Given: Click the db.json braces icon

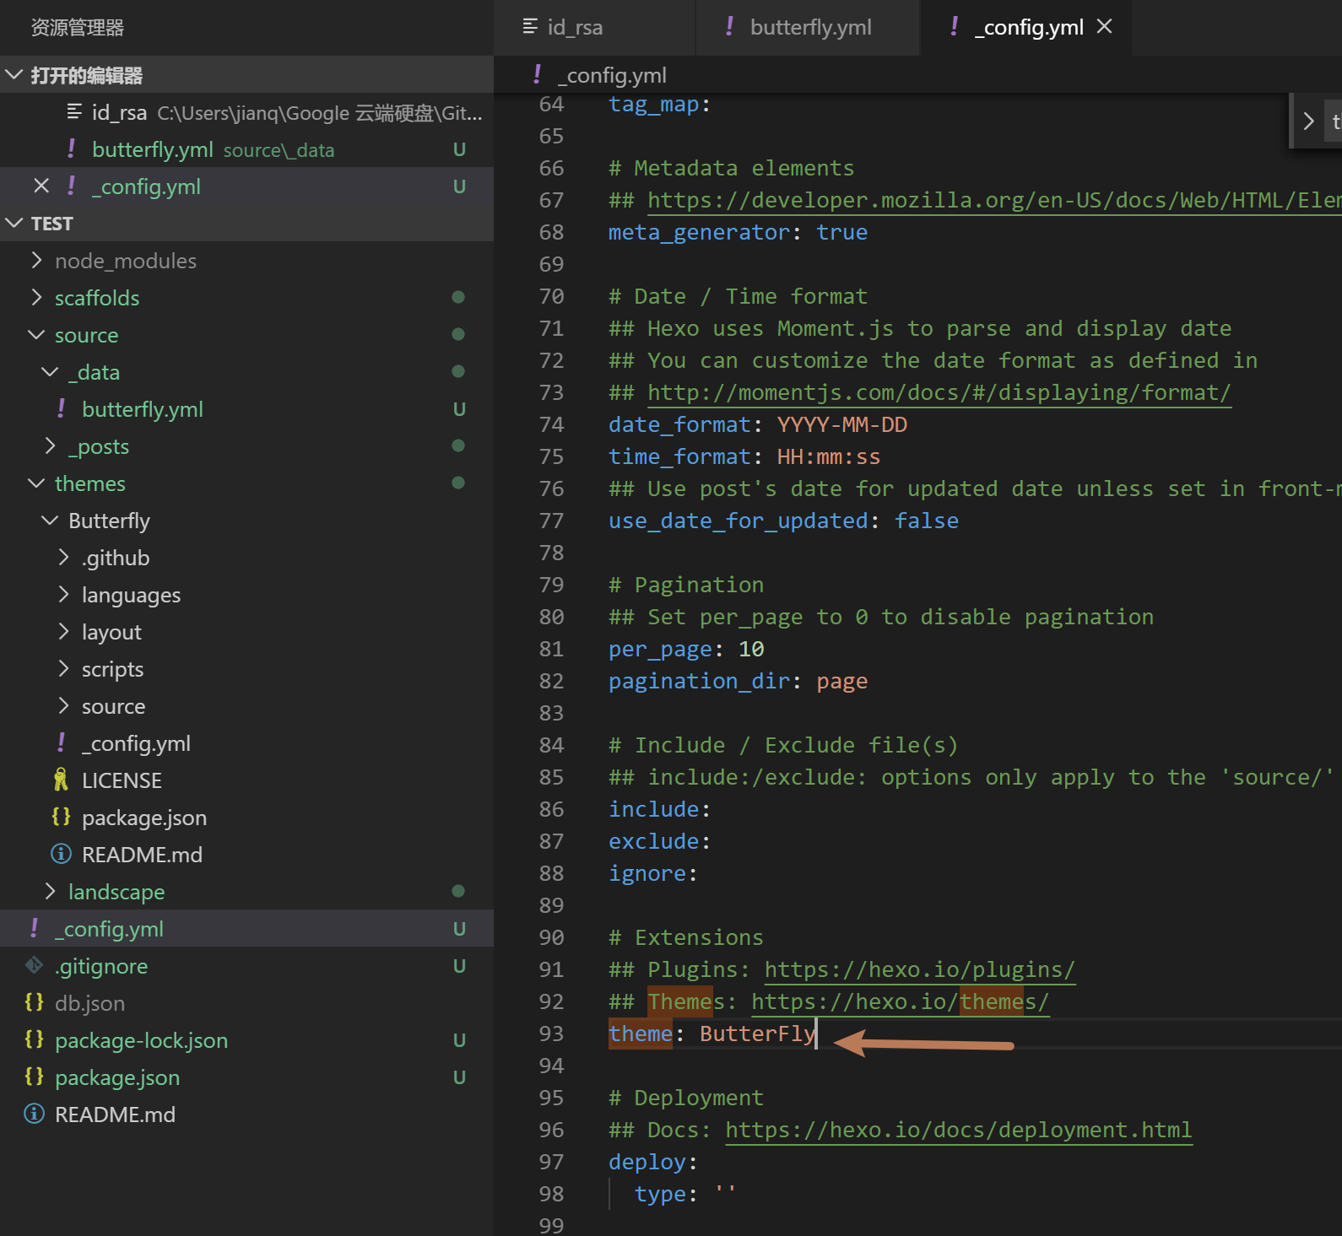Looking at the screenshot, I should coord(34,1002).
